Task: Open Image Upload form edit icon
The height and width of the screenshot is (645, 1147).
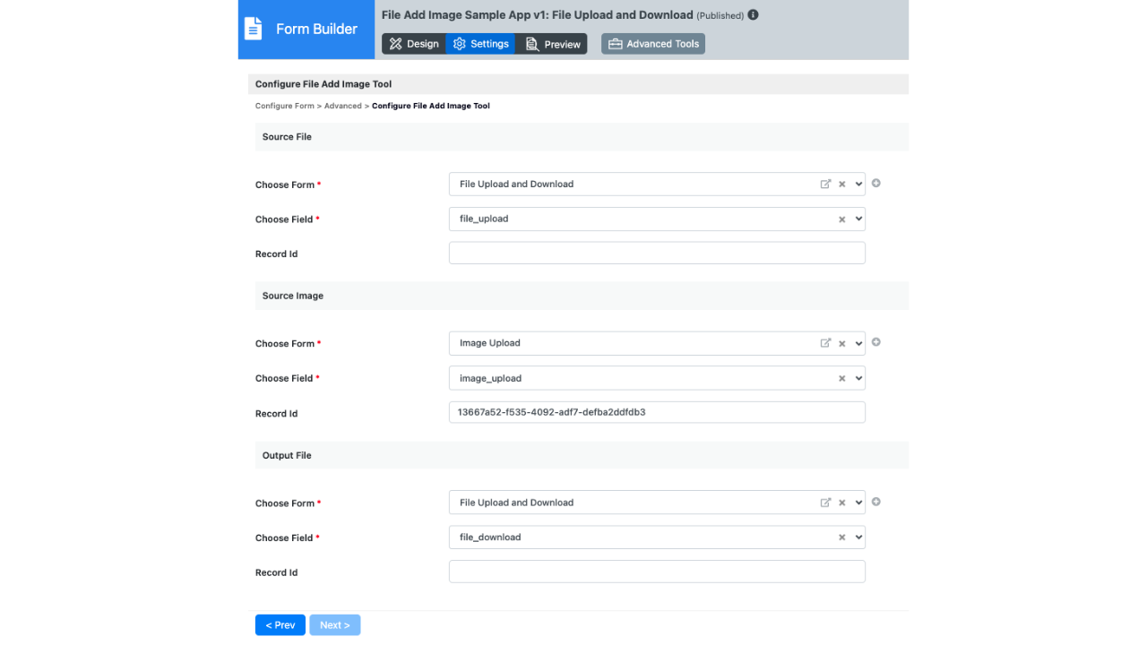Action: coord(825,343)
